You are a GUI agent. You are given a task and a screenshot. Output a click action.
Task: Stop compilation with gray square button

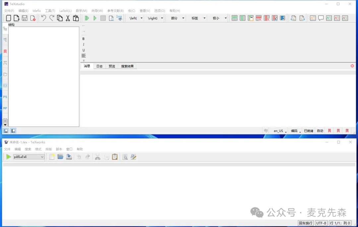[x=103, y=18]
